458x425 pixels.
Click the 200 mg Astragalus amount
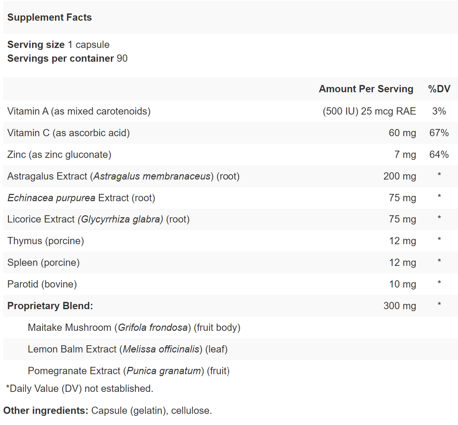coord(400,176)
